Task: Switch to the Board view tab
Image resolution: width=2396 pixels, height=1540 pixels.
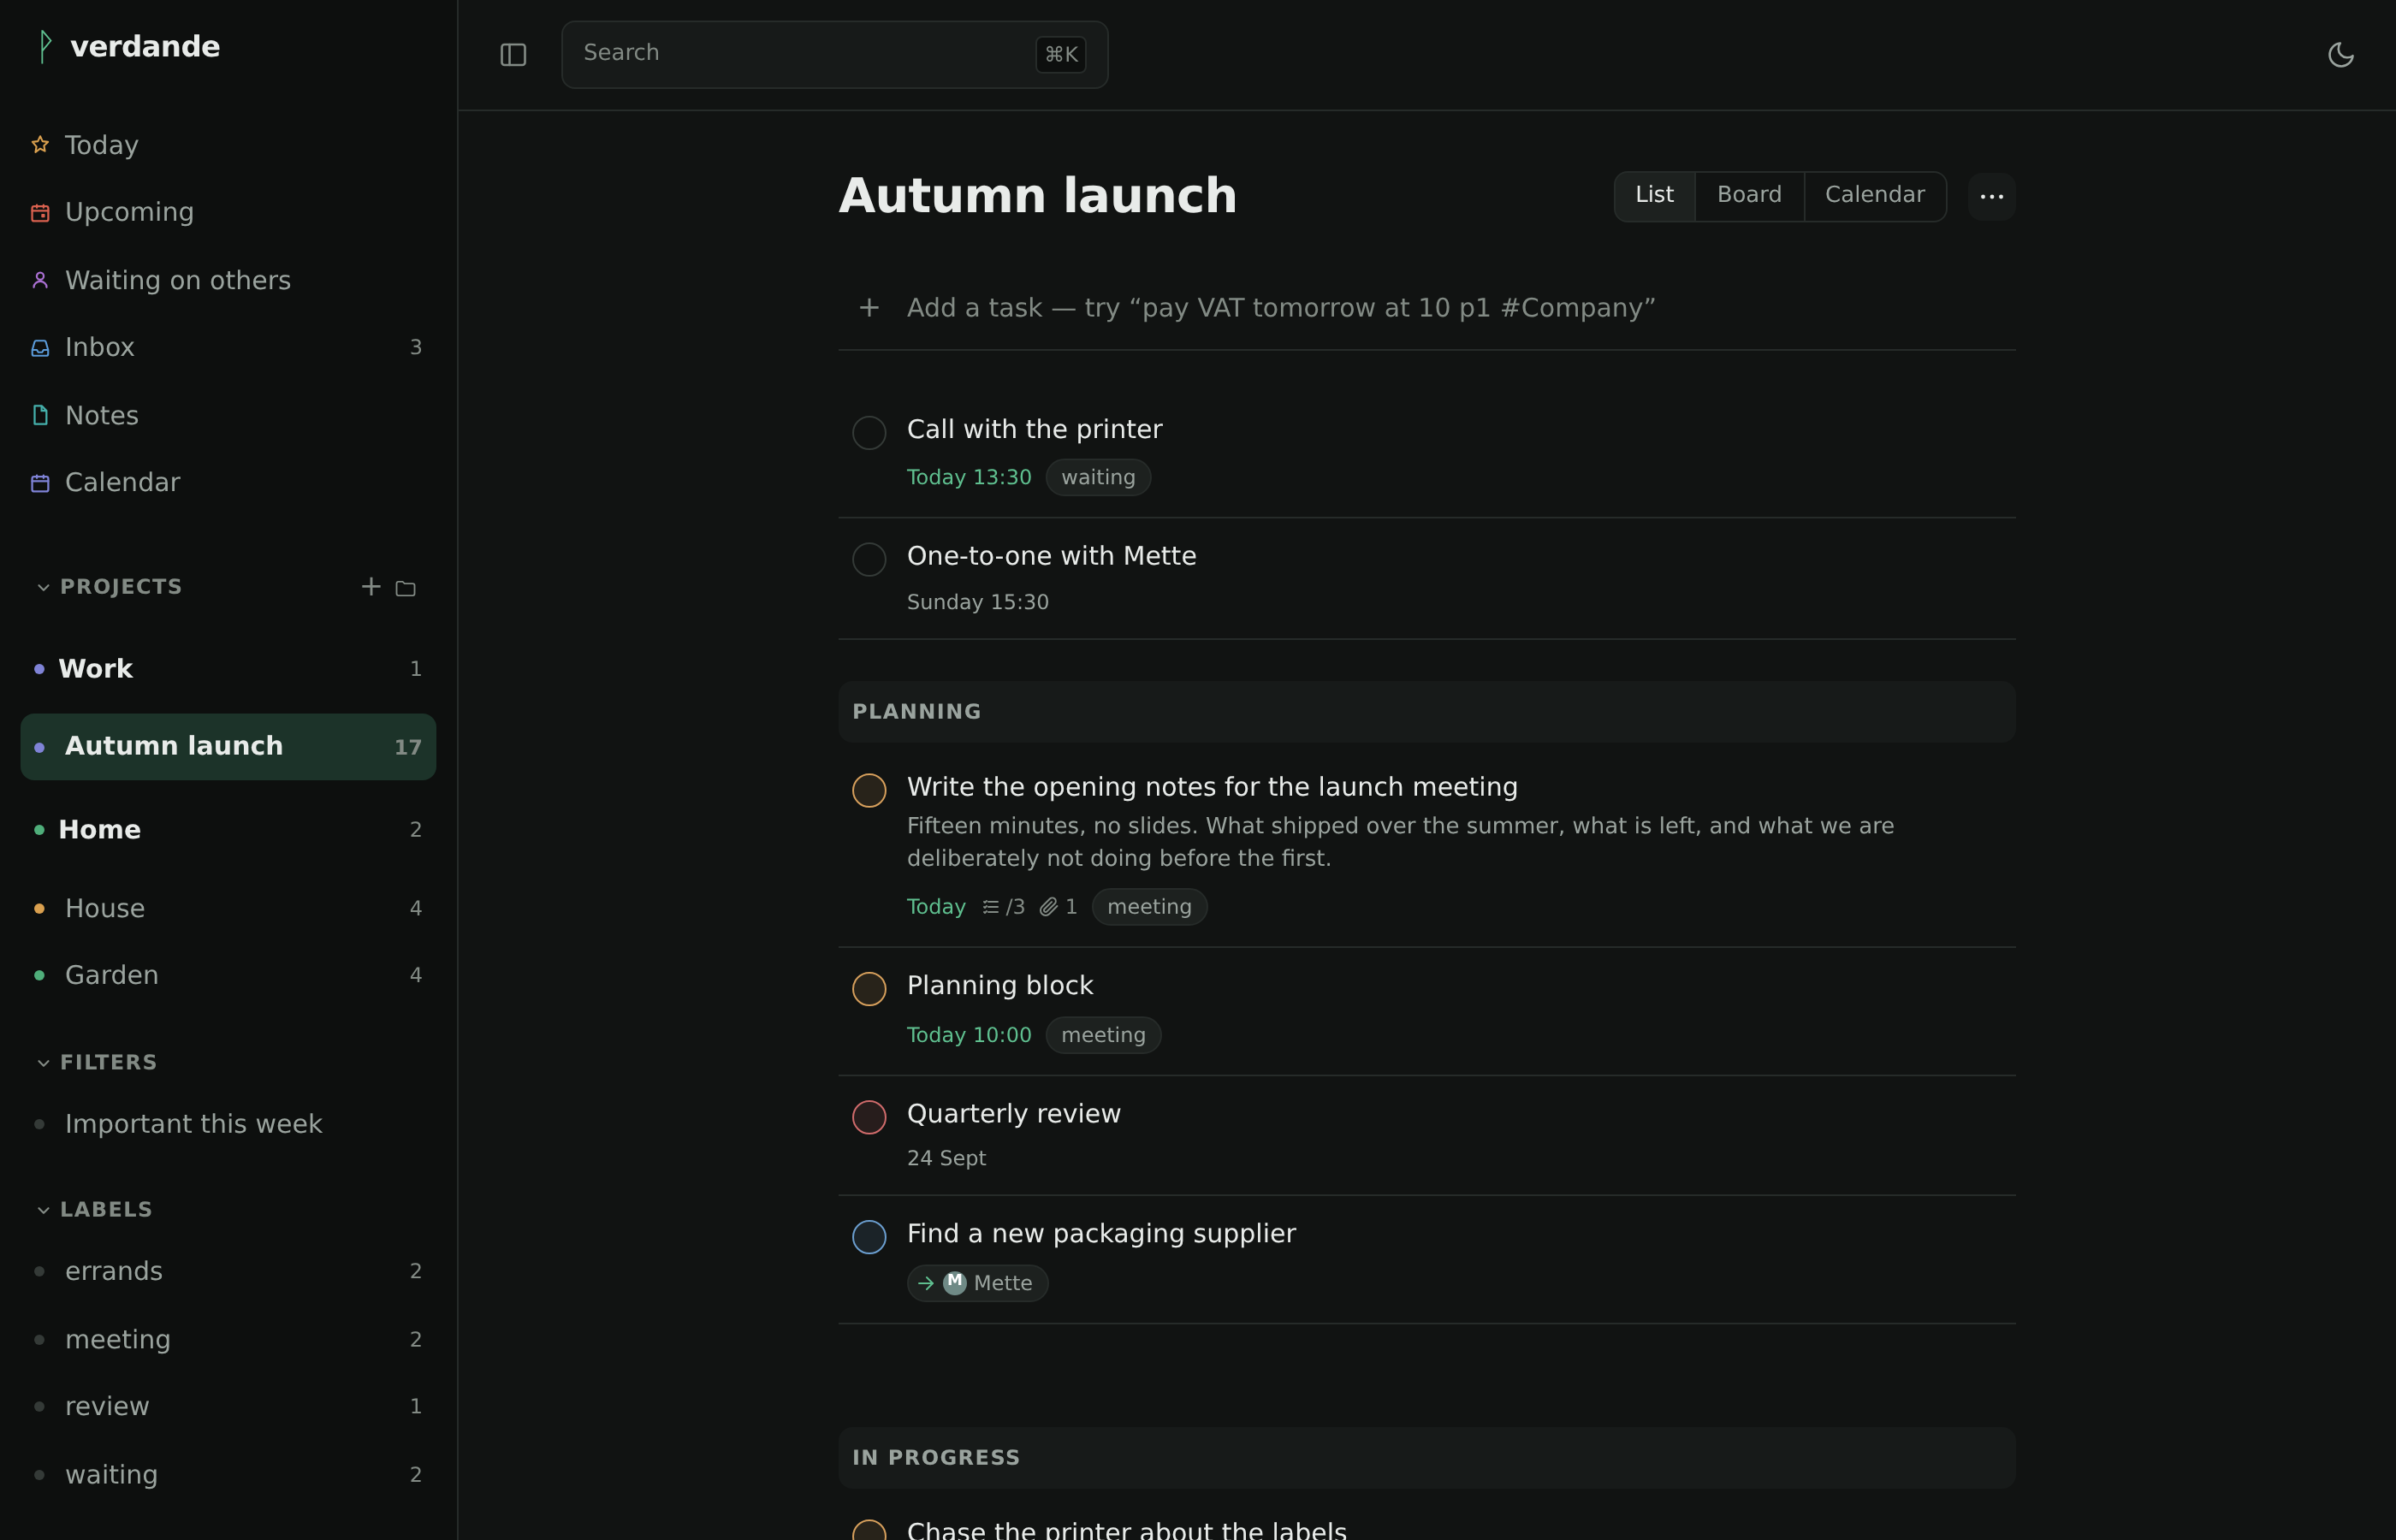Action: 1749,195
